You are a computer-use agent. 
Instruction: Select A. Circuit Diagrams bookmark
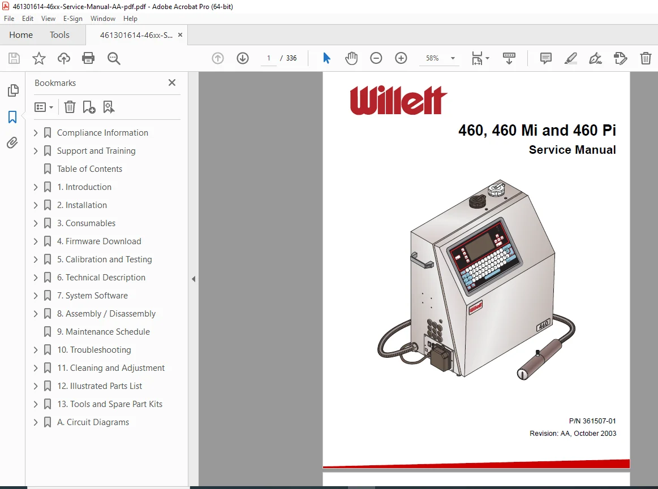pos(93,422)
